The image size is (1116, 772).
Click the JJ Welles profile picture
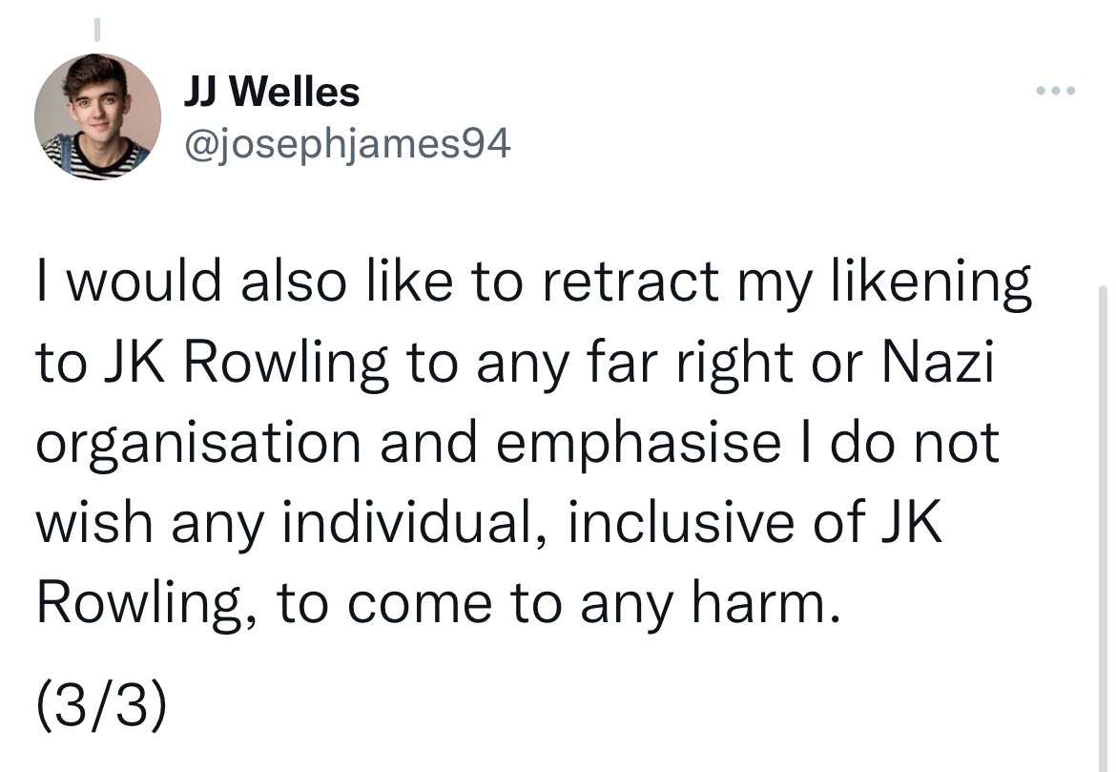click(x=97, y=116)
